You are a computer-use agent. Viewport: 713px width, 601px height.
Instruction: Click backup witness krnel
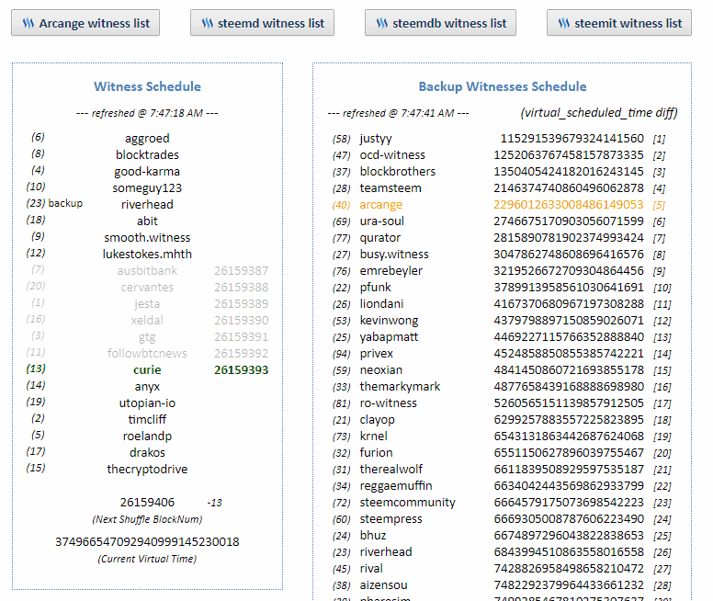pos(373,437)
